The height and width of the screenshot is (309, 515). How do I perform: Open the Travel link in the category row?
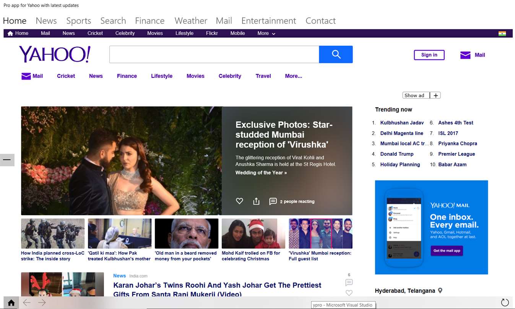263,76
